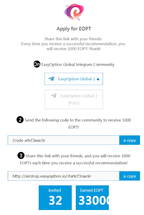The width and height of the screenshot is (144, 215).
Task: Click inside the airdrop.easyoption.io link field
Action: click(x=64, y=176)
